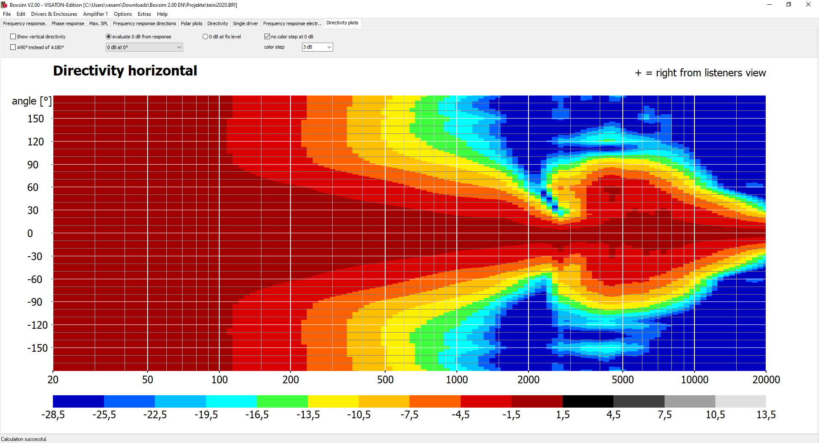The height and width of the screenshot is (443, 819).
Task: Click the orange -7,5 legend swatch
Action: tap(435, 401)
